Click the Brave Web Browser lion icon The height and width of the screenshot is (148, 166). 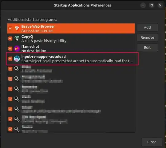[x=17, y=28]
